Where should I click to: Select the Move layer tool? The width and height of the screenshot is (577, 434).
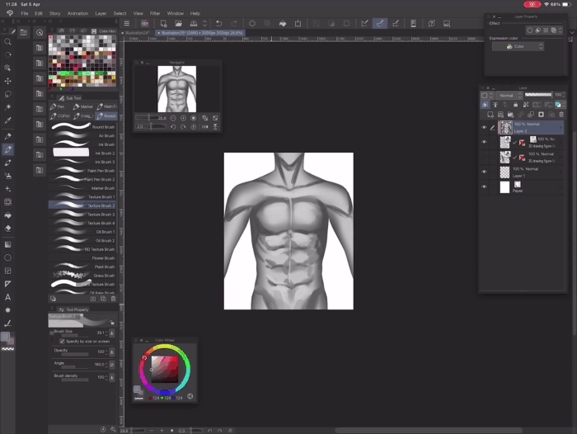(x=8, y=82)
